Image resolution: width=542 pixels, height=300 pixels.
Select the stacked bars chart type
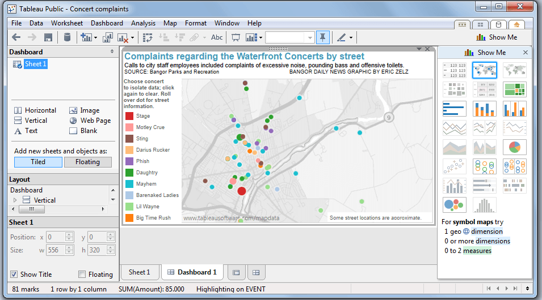[485, 109]
